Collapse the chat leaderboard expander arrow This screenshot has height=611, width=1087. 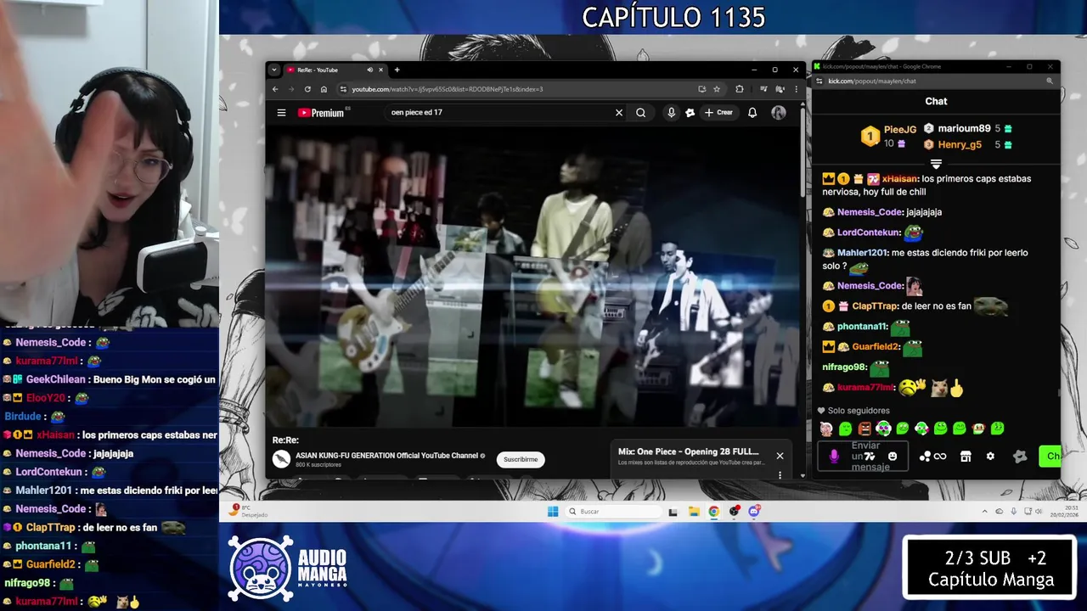click(x=936, y=164)
